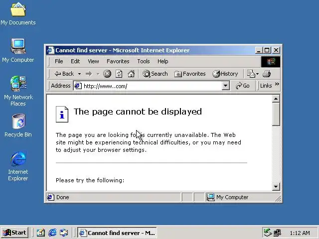Click the Start button
319x239 pixels.
tap(14, 233)
